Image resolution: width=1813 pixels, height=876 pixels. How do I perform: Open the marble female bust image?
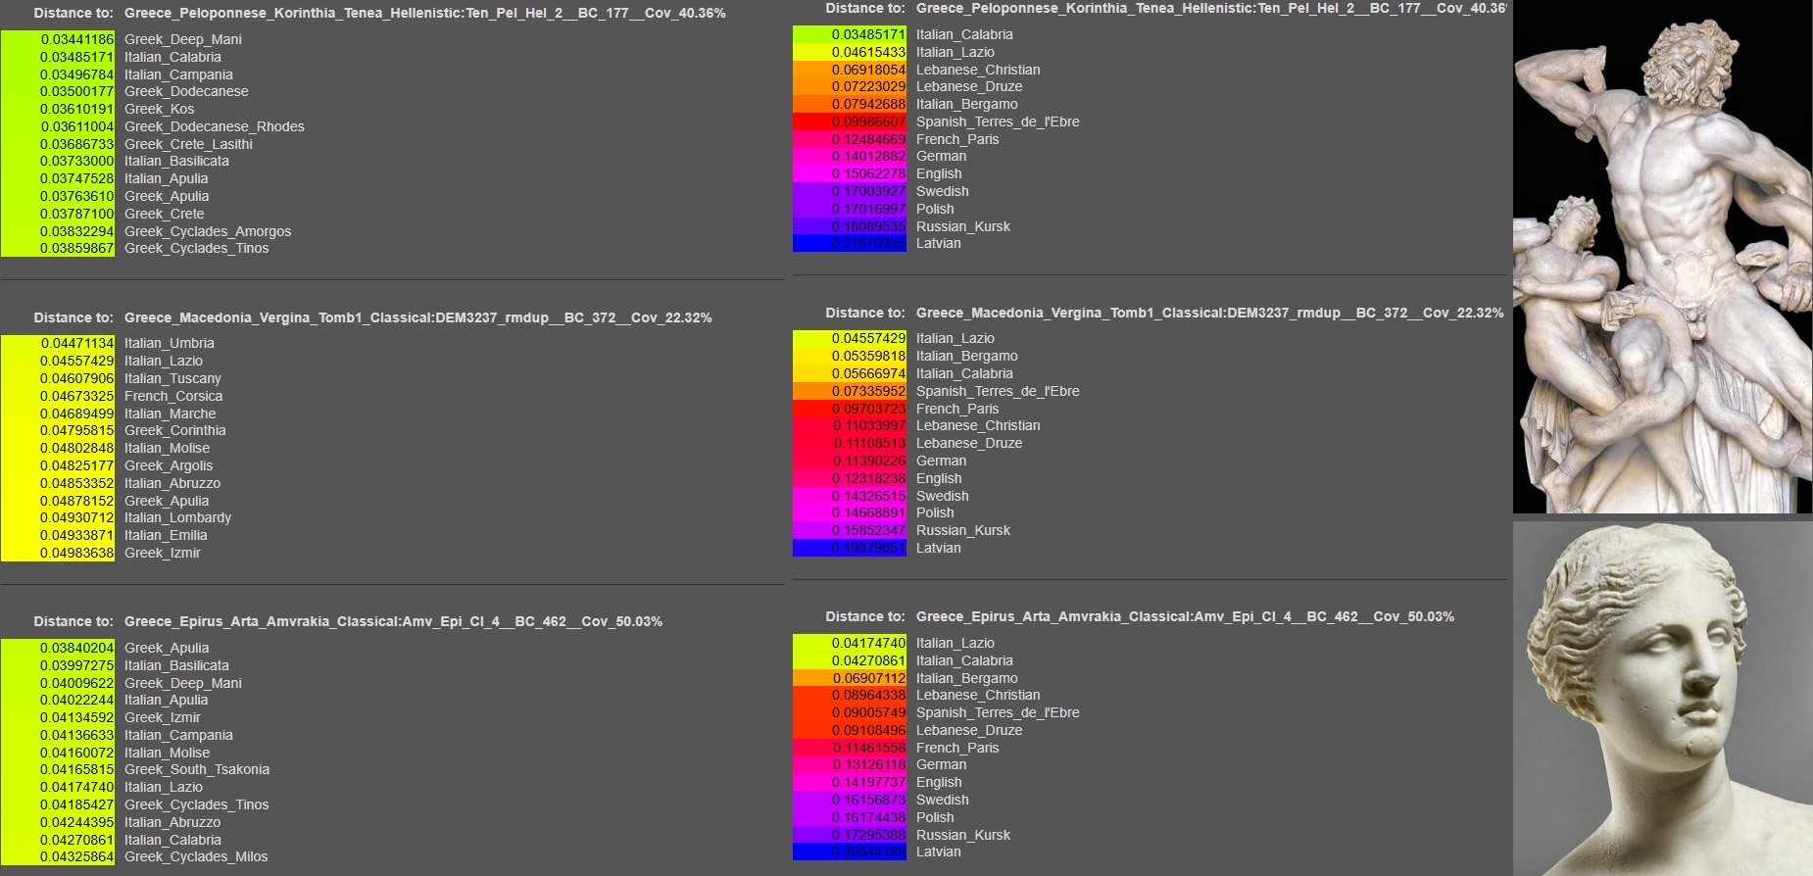1662,699
